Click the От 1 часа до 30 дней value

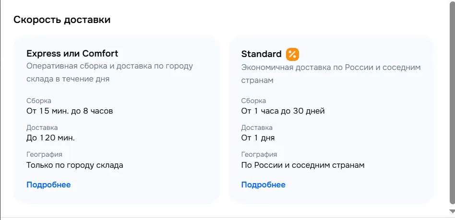click(x=283, y=111)
